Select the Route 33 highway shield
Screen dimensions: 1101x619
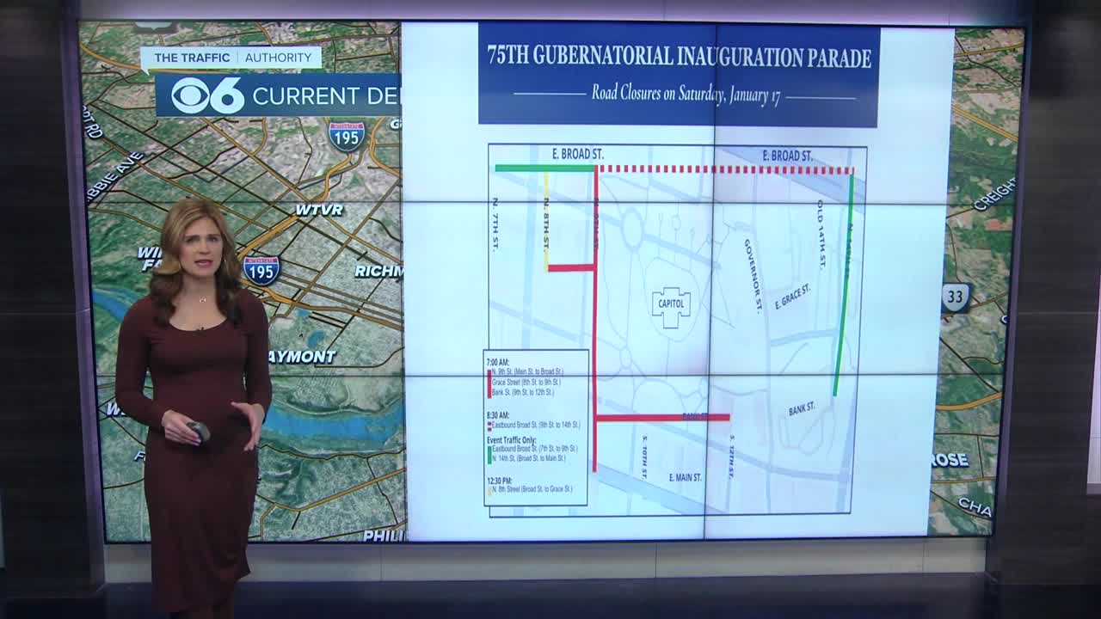956,297
